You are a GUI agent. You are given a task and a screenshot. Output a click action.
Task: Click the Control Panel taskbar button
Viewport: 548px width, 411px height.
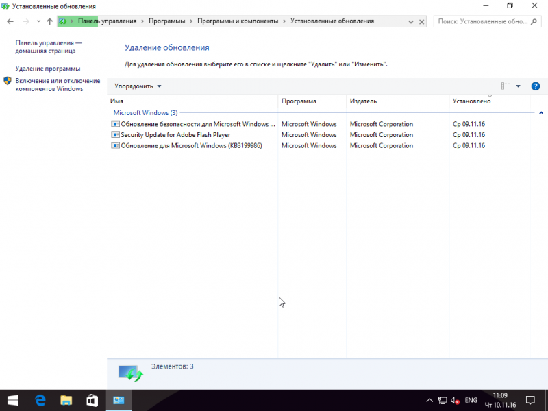point(119,401)
